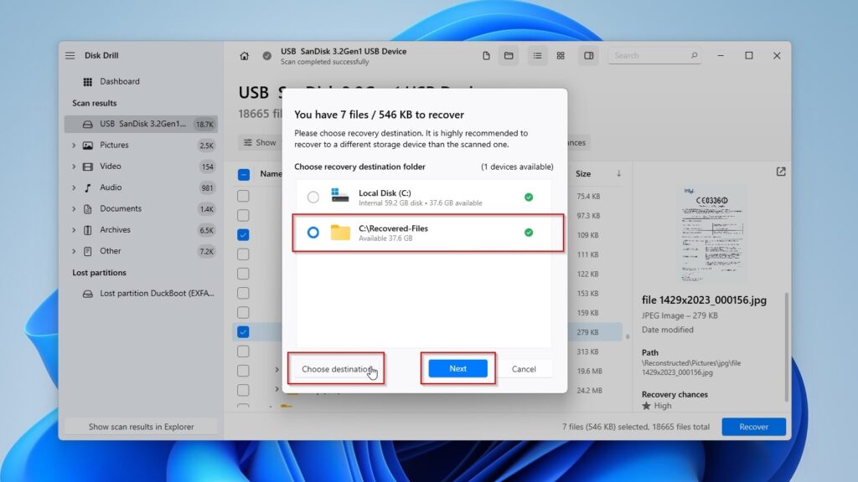Click Show scan results in Explorer
Image resolution: width=858 pixels, height=482 pixels.
click(x=141, y=427)
